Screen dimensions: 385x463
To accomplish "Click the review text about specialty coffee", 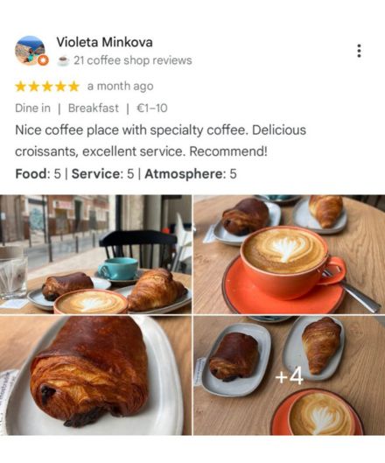I will tap(161, 141).
